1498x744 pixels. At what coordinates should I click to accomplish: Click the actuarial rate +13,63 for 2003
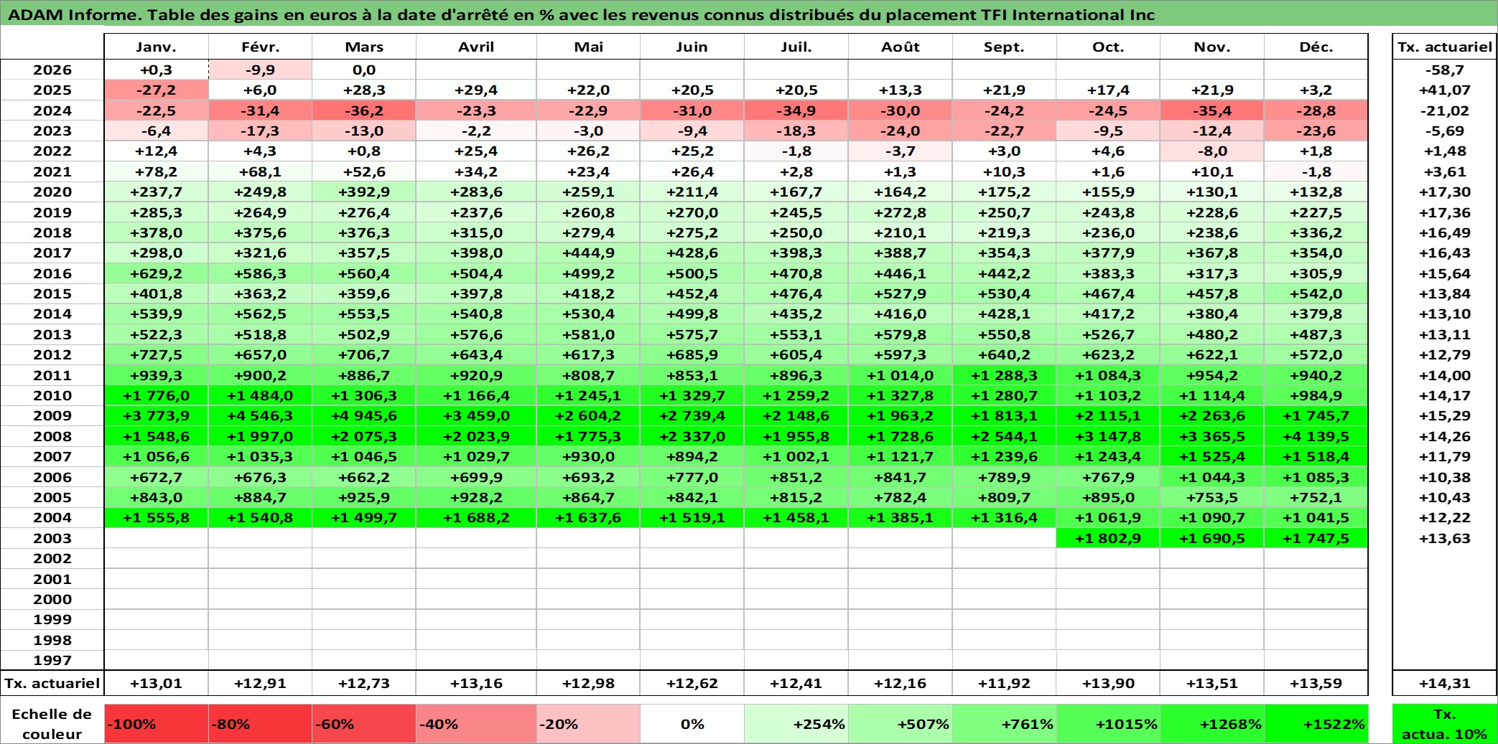click(1445, 538)
